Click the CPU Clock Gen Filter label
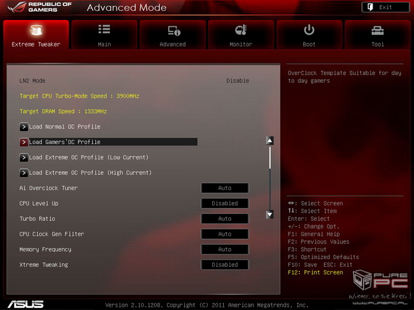This screenshot has height=310, width=414. click(x=52, y=234)
